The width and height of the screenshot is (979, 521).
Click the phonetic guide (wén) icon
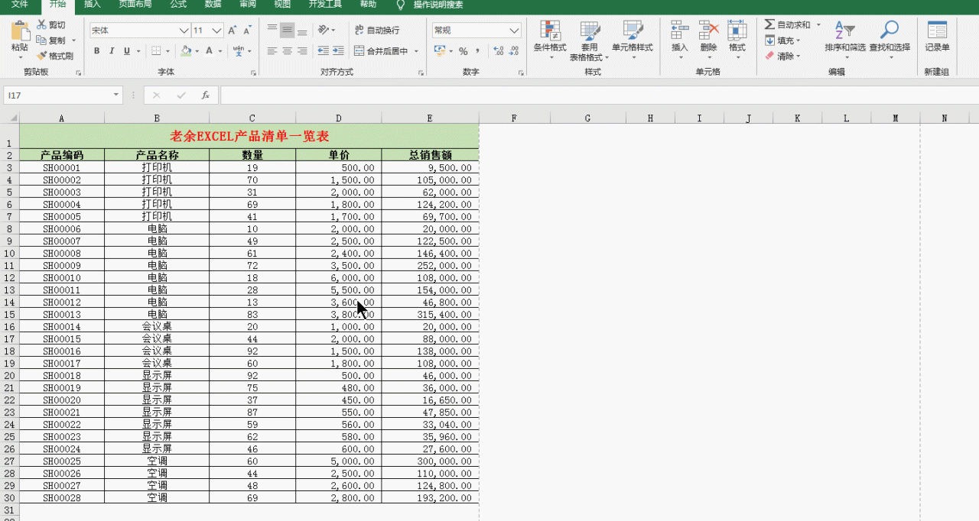click(238, 51)
